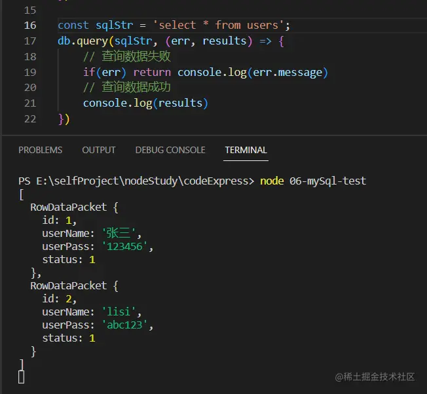Click line number 17 in the gutter

click(30, 41)
